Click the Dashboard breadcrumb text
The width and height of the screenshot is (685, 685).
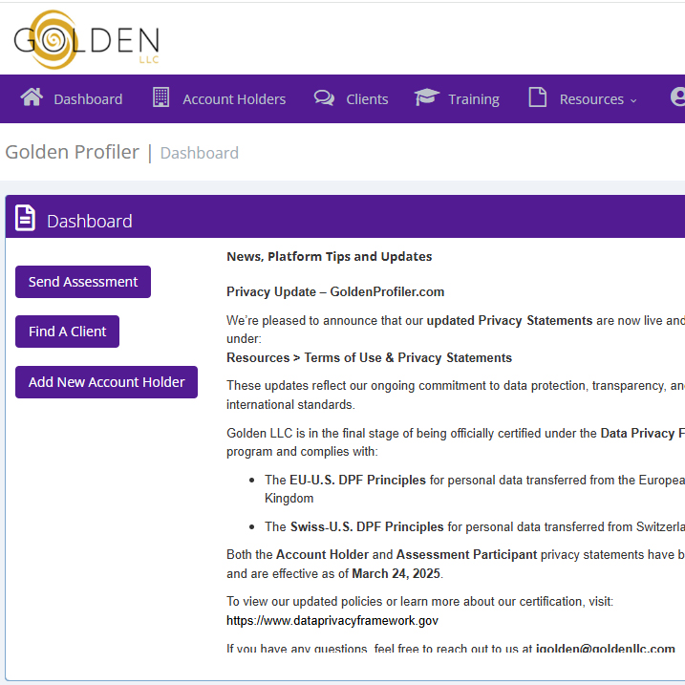(x=200, y=153)
